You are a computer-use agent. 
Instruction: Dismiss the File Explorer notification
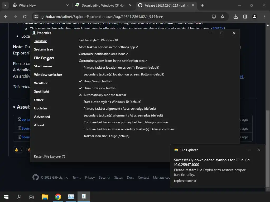point(259,150)
